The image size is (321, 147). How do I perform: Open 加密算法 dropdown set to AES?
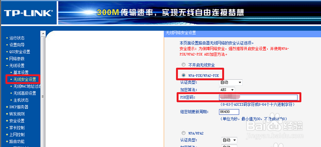(x=227, y=90)
